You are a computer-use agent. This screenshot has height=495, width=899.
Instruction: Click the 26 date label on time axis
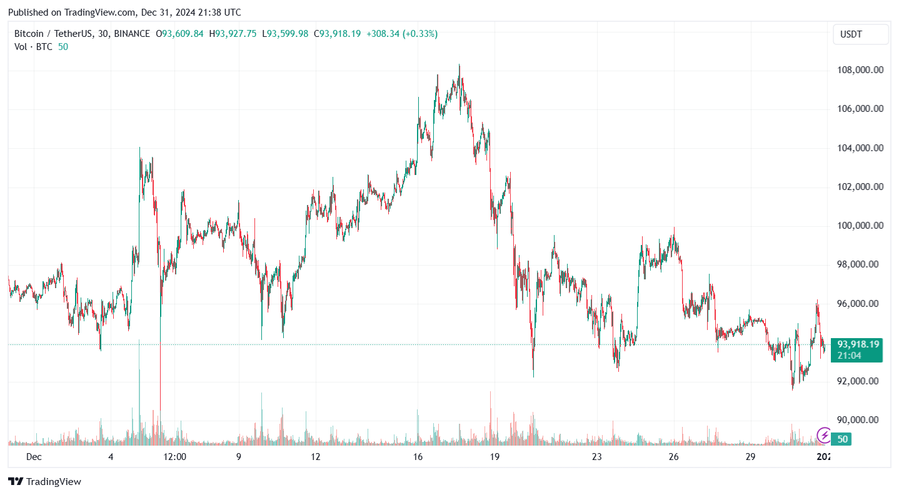tap(674, 457)
